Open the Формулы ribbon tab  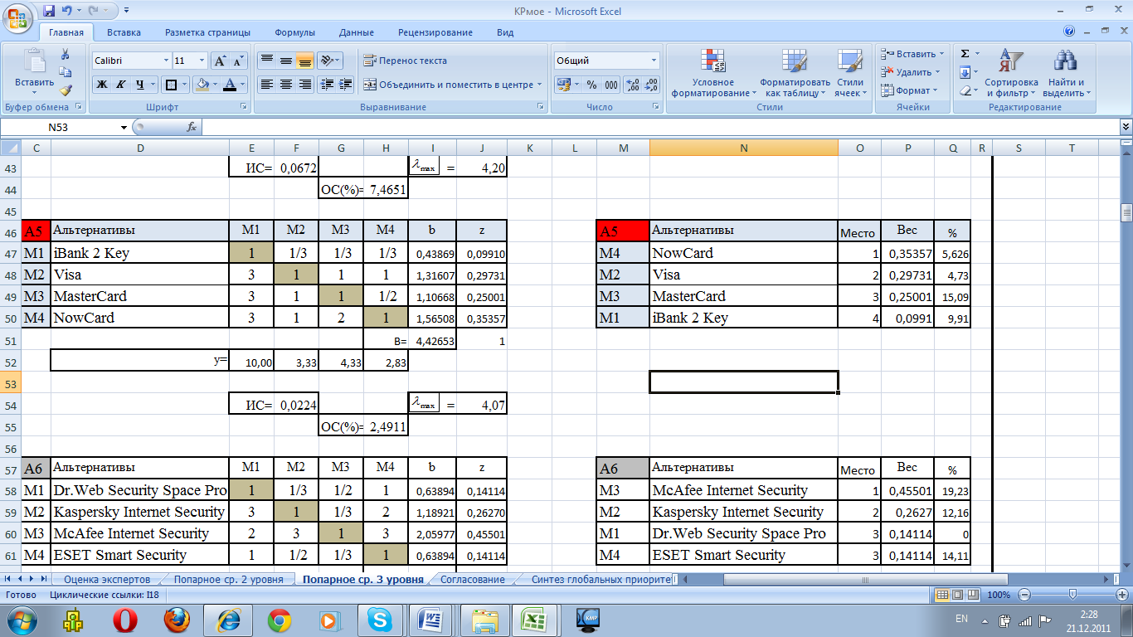coord(294,32)
